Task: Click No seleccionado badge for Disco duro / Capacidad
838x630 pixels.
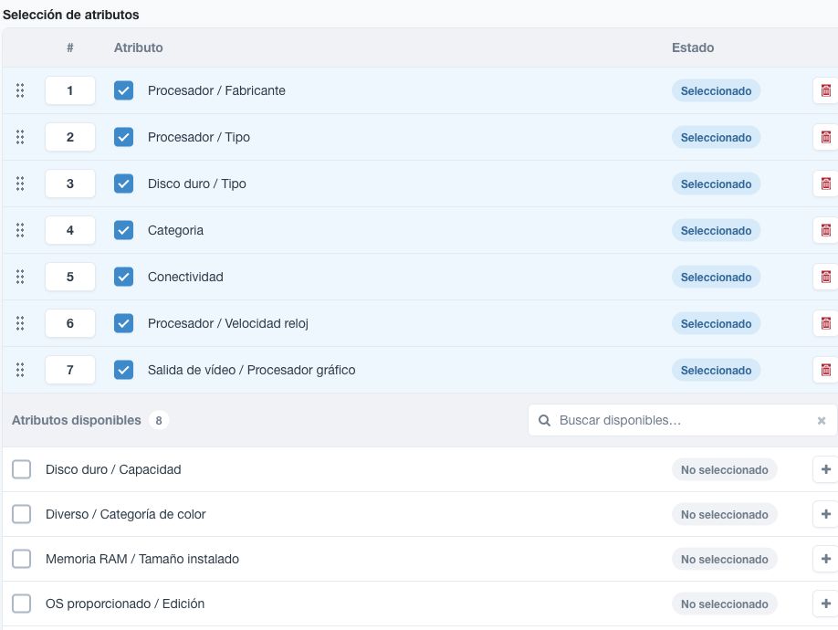Action: coord(724,469)
